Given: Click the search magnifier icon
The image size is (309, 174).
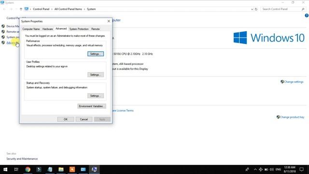Looking at the screenshot, I should click(303, 9).
